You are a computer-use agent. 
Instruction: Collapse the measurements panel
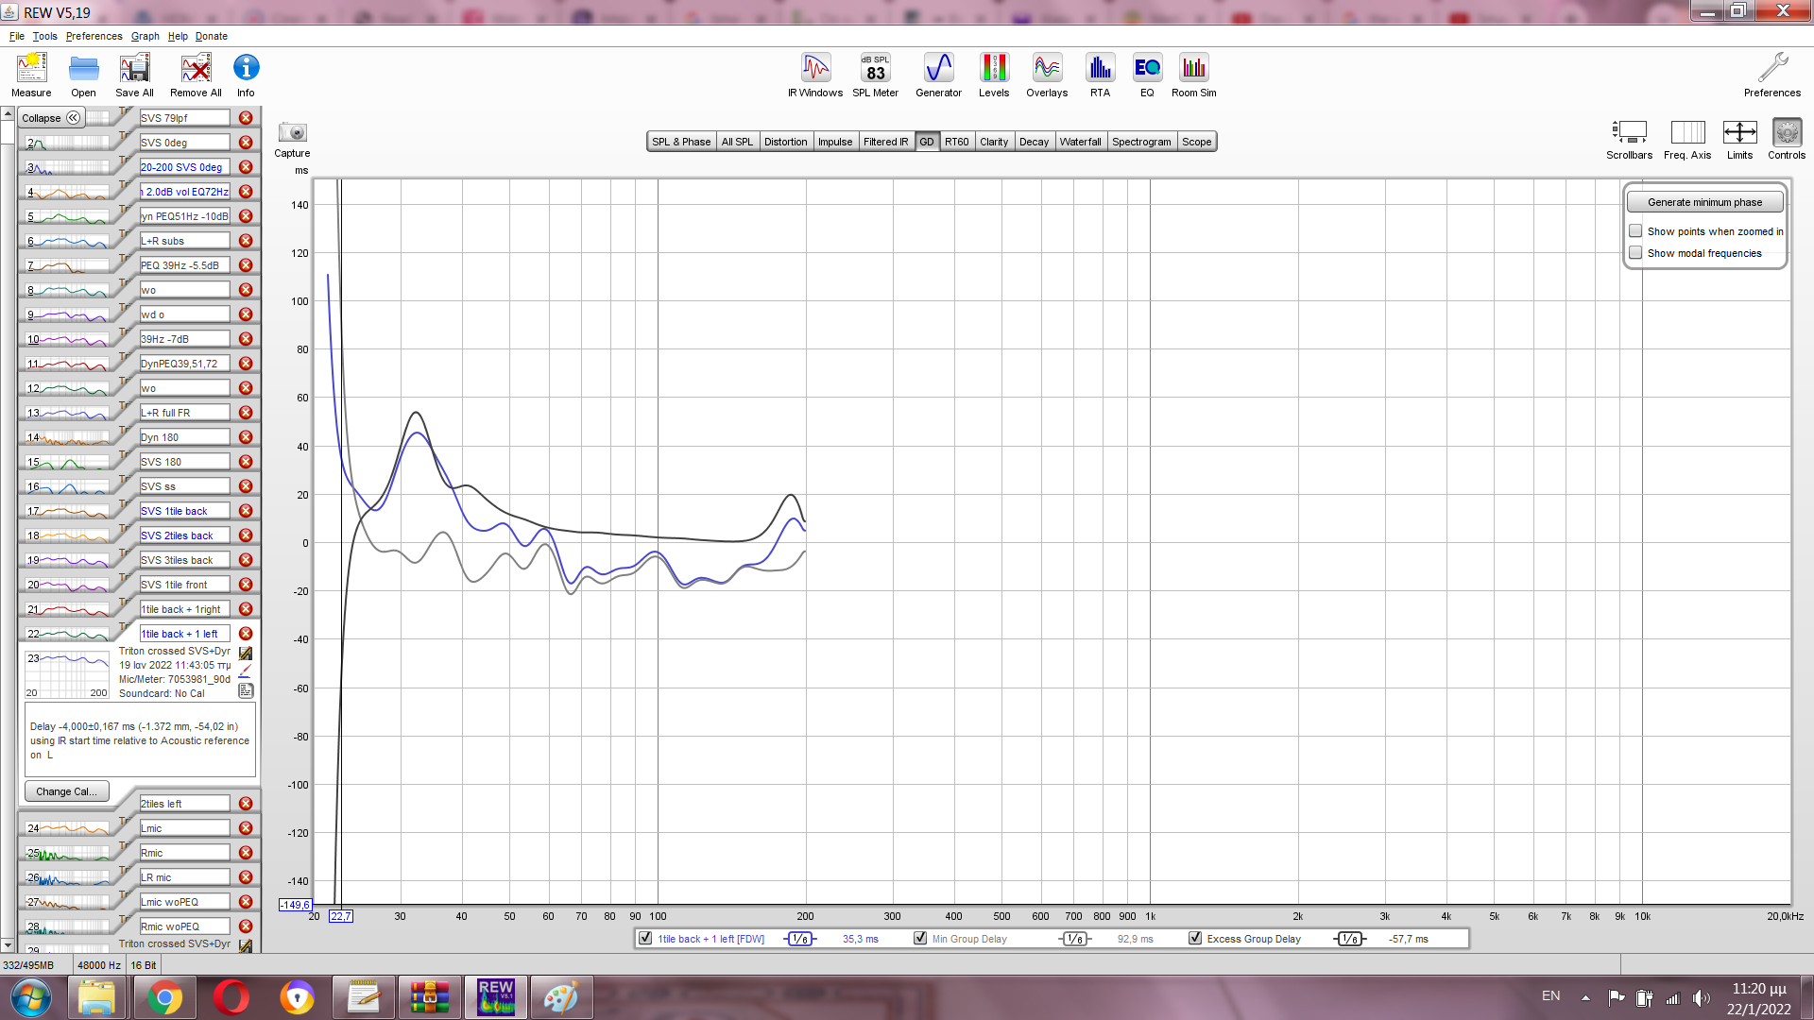(52, 118)
